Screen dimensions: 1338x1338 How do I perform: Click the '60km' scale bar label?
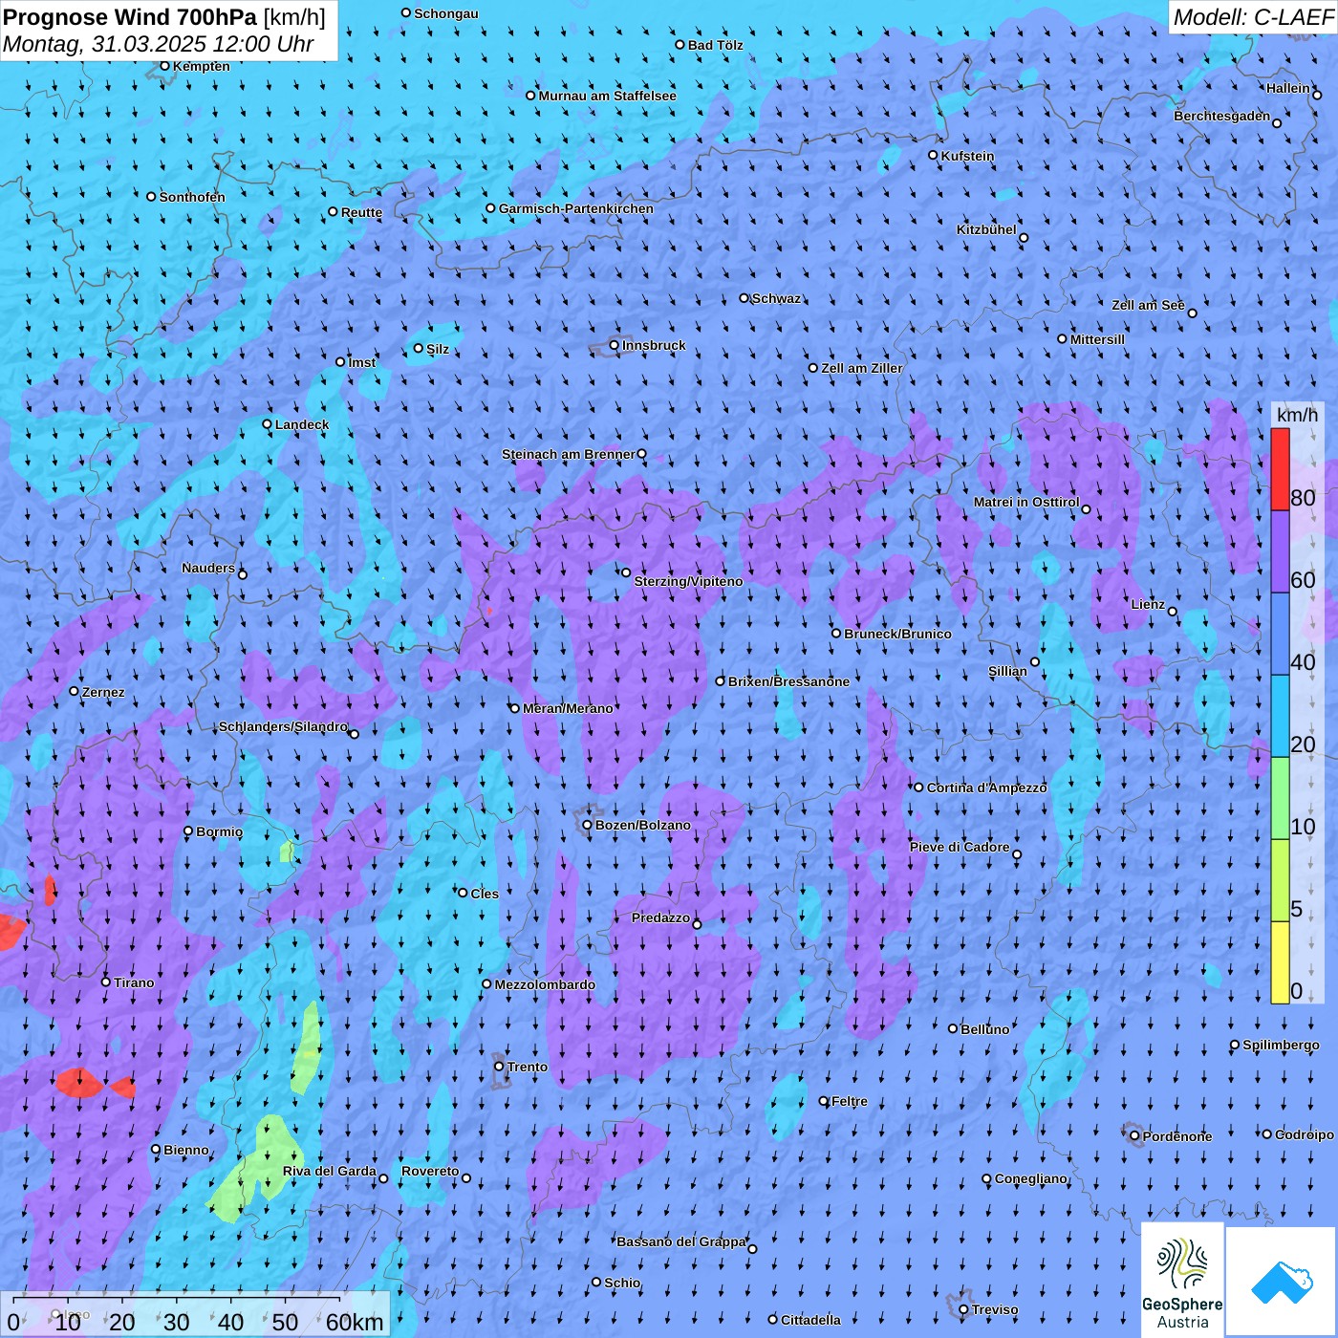pos(355,1323)
